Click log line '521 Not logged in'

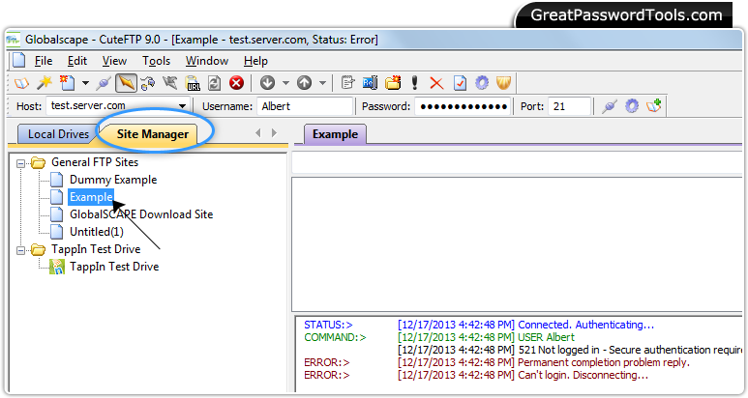(558, 350)
